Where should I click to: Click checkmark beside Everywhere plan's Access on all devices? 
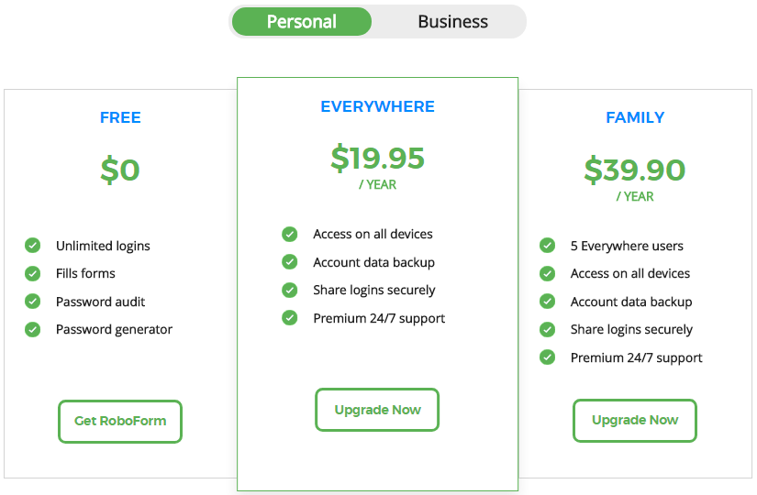[290, 234]
